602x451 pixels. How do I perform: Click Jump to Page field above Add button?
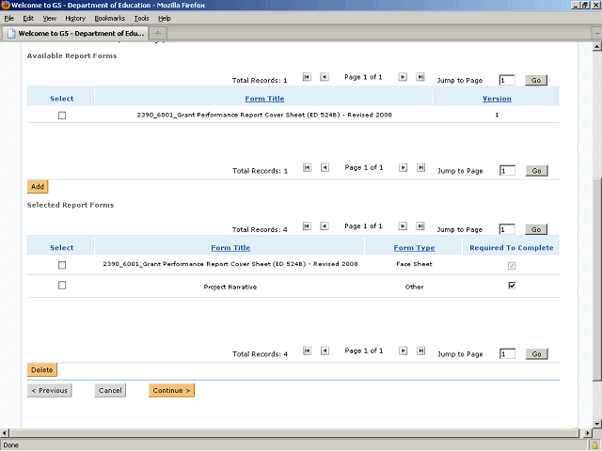click(507, 171)
